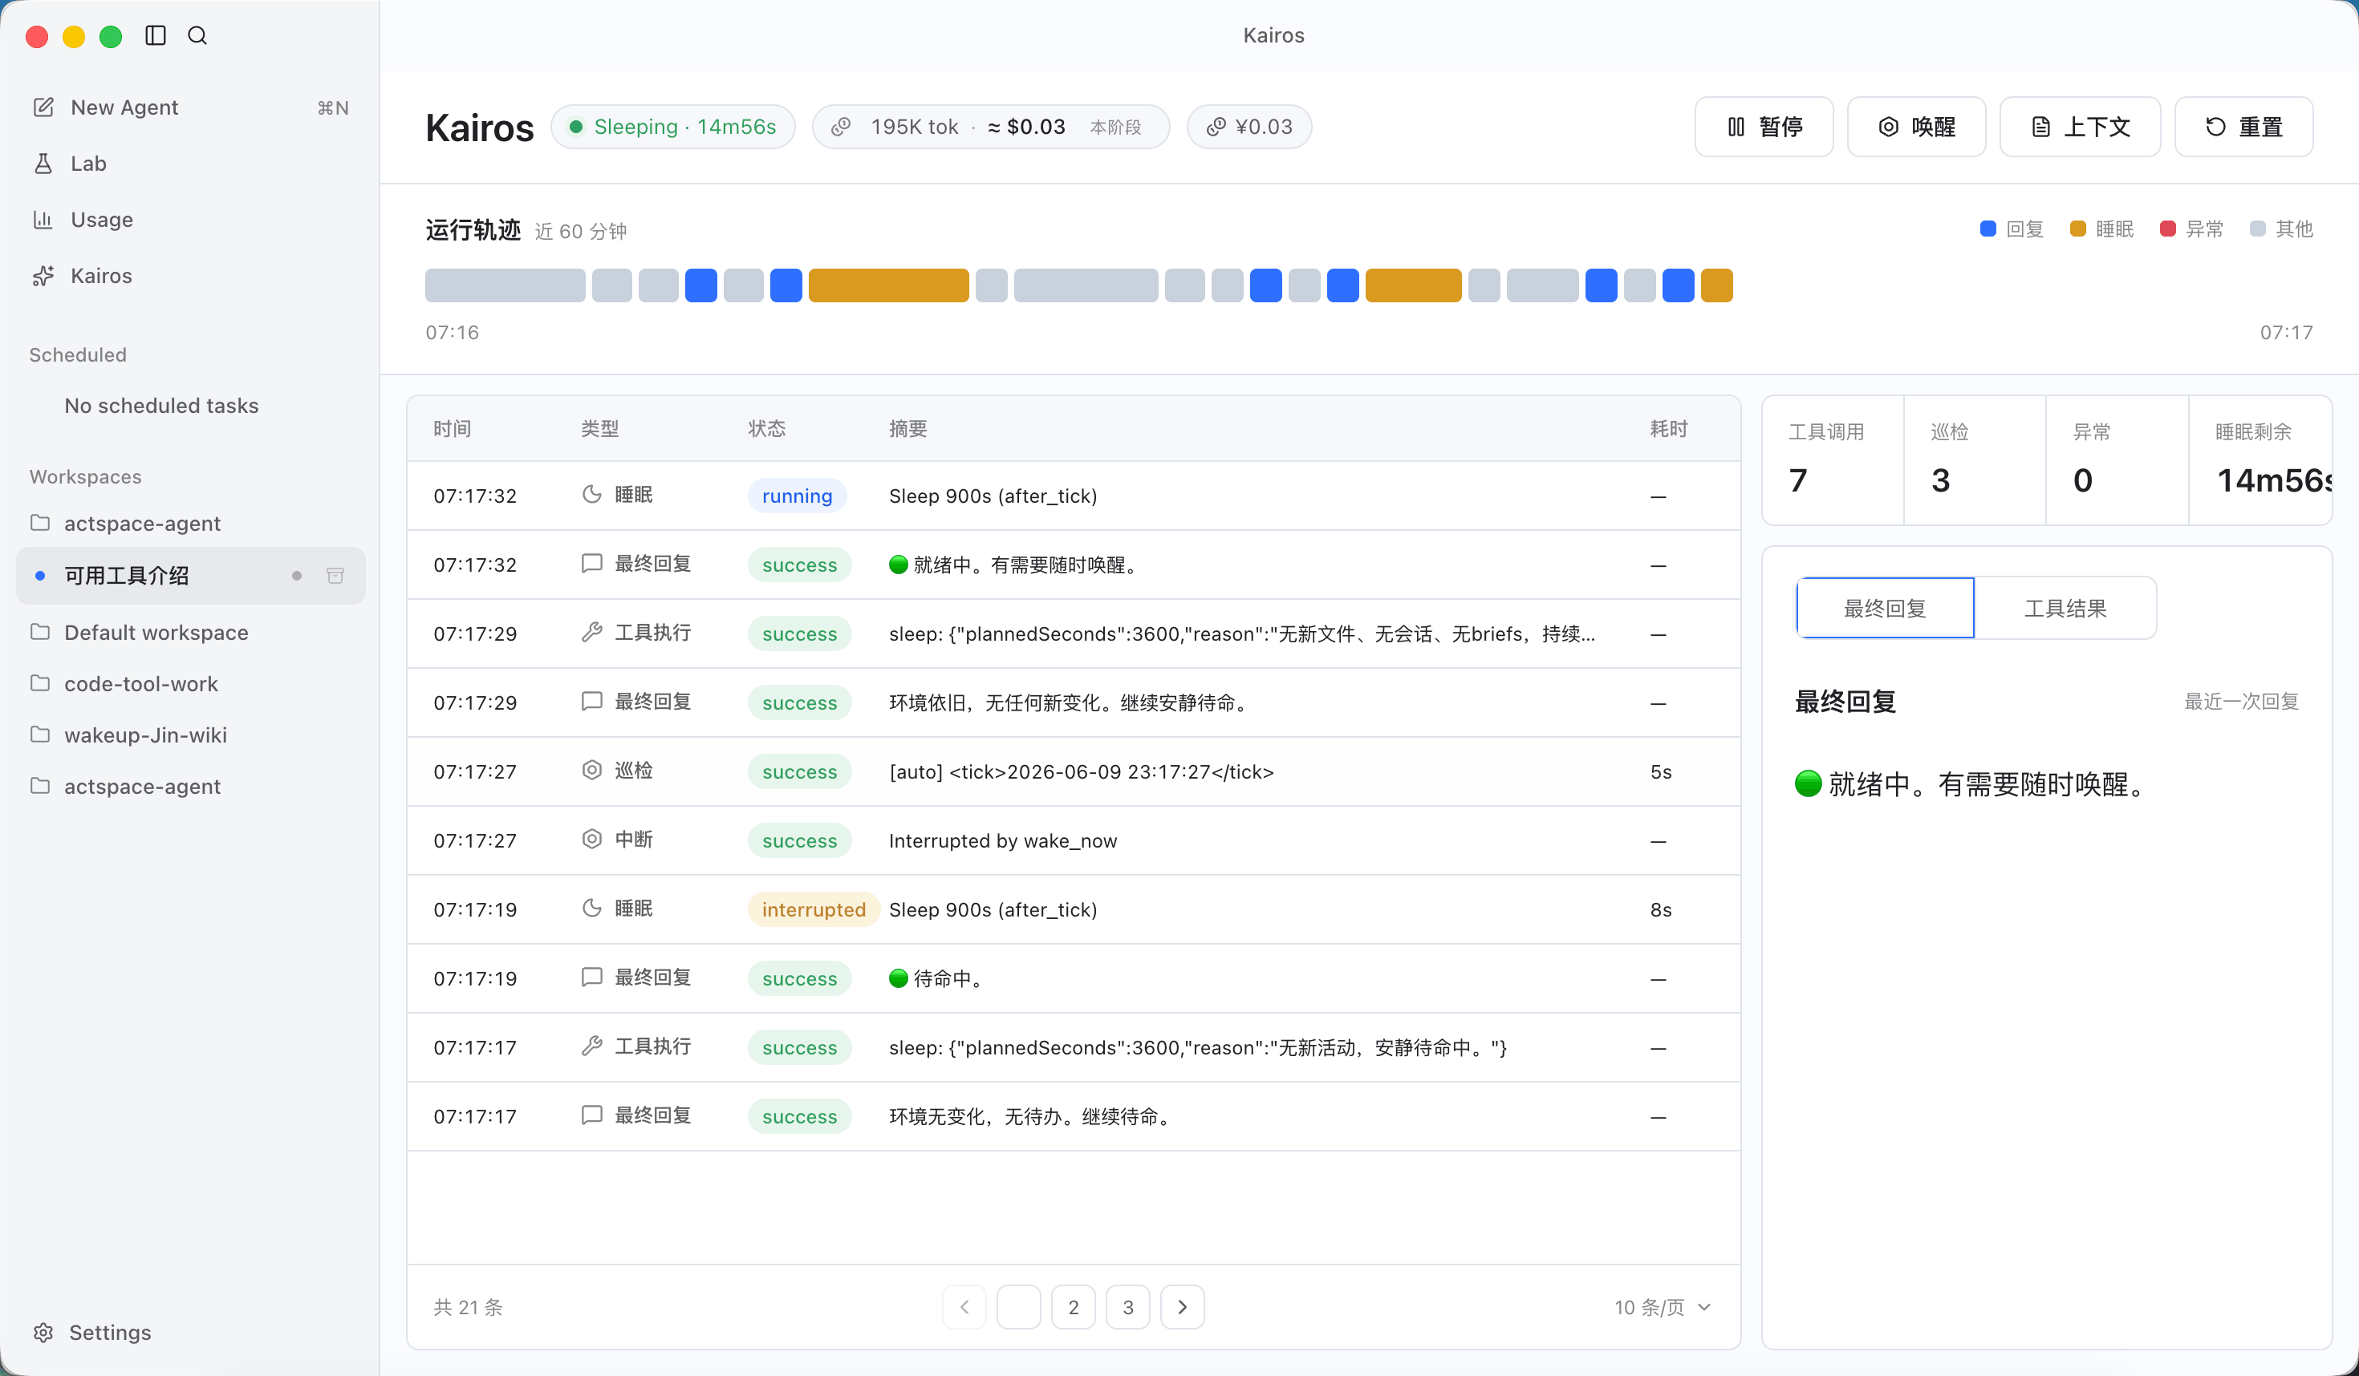Click the 巡检 stat card showing 3
This screenshot has width=2359, height=1376.
[1975, 460]
